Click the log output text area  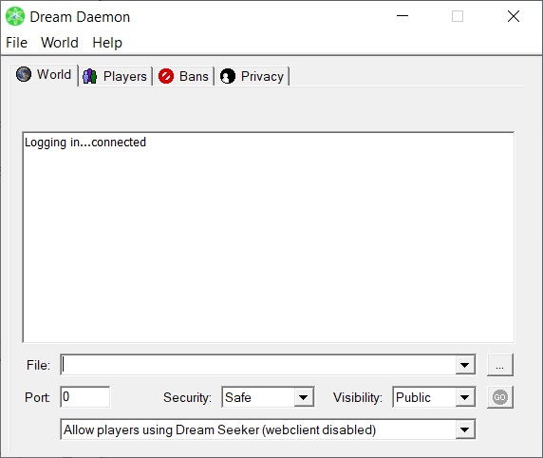pyautogui.click(x=269, y=238)
